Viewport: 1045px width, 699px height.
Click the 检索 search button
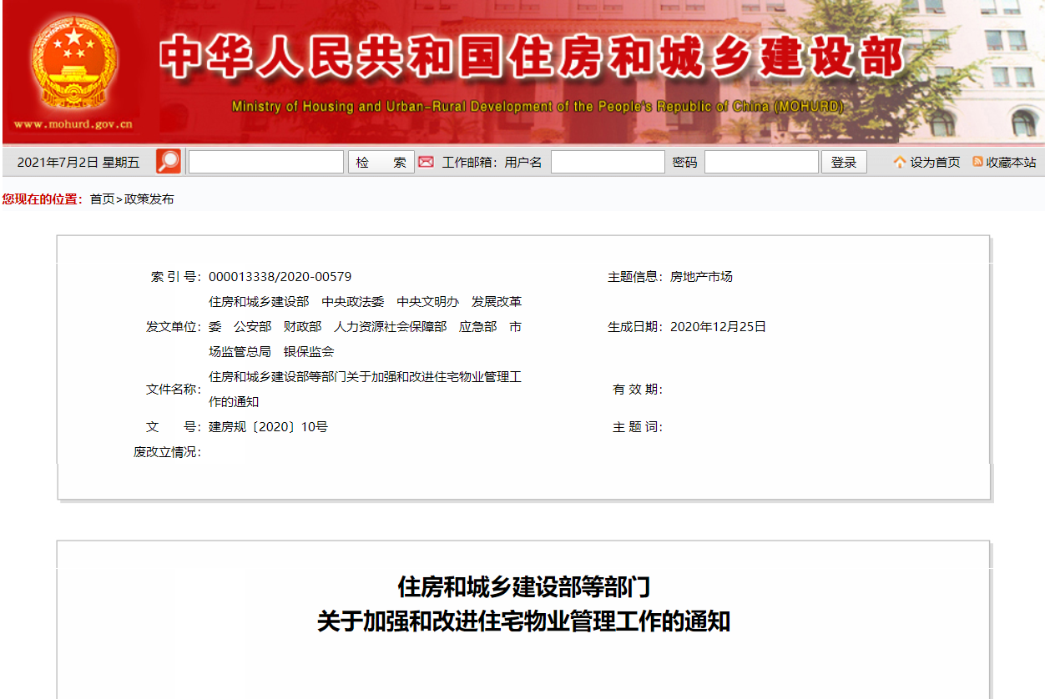click(x=381, y=162)
